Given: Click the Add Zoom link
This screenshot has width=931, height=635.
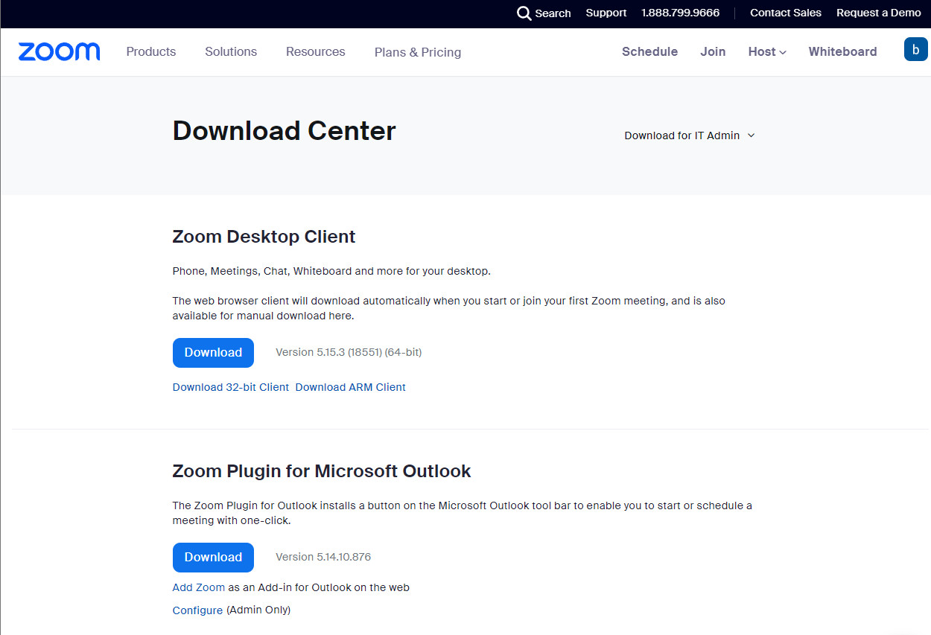Looking at the screenshot, I should (199, 587).
